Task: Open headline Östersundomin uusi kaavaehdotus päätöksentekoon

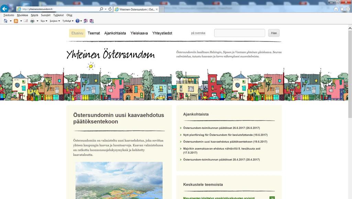Action: point(119,118)
